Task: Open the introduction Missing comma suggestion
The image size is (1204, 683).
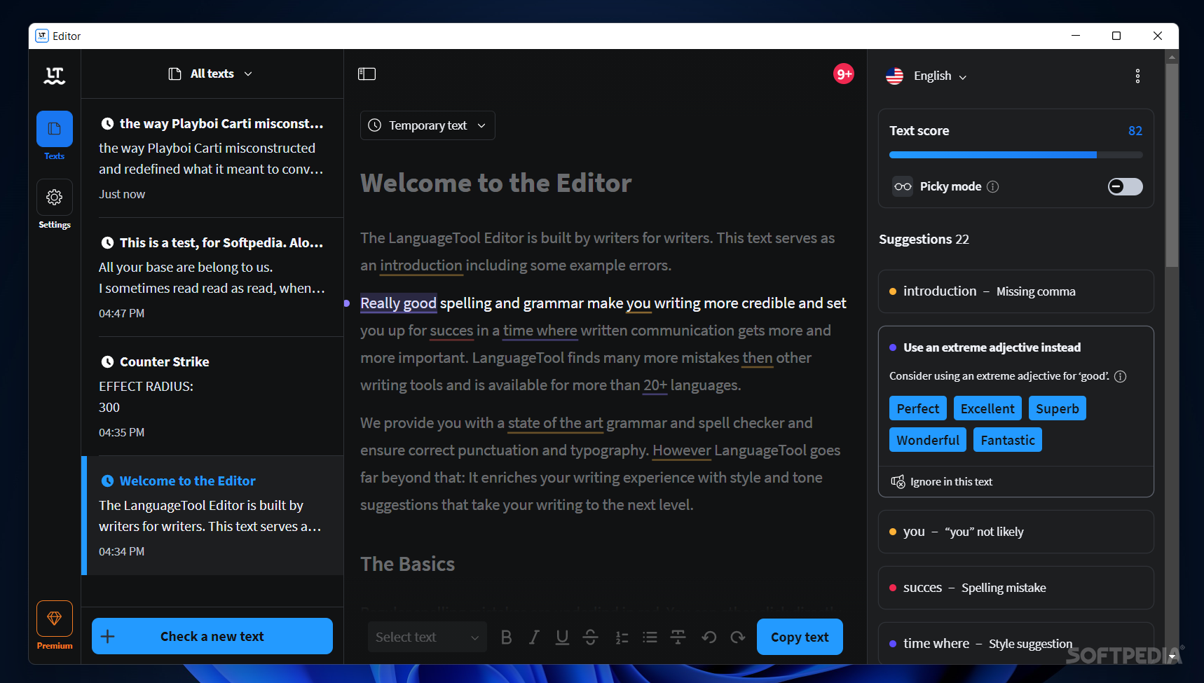Action: point(1016,291)
